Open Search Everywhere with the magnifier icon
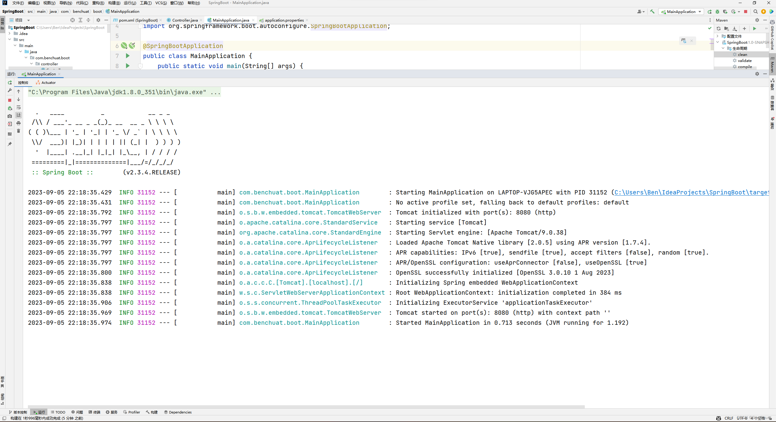This screenshot has width=776, height=422. click(756, 12)
